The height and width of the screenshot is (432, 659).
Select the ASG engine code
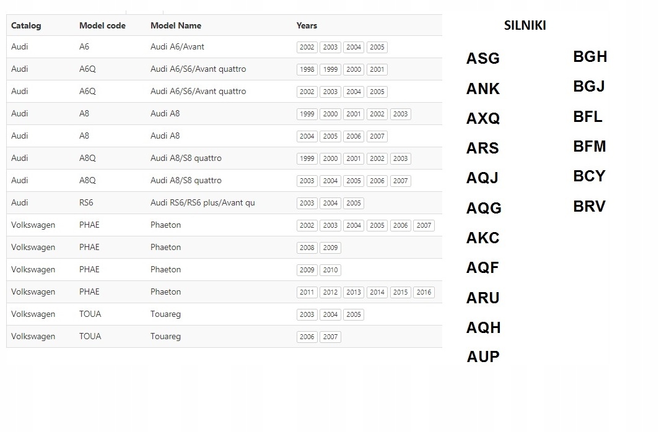[482, 58]
